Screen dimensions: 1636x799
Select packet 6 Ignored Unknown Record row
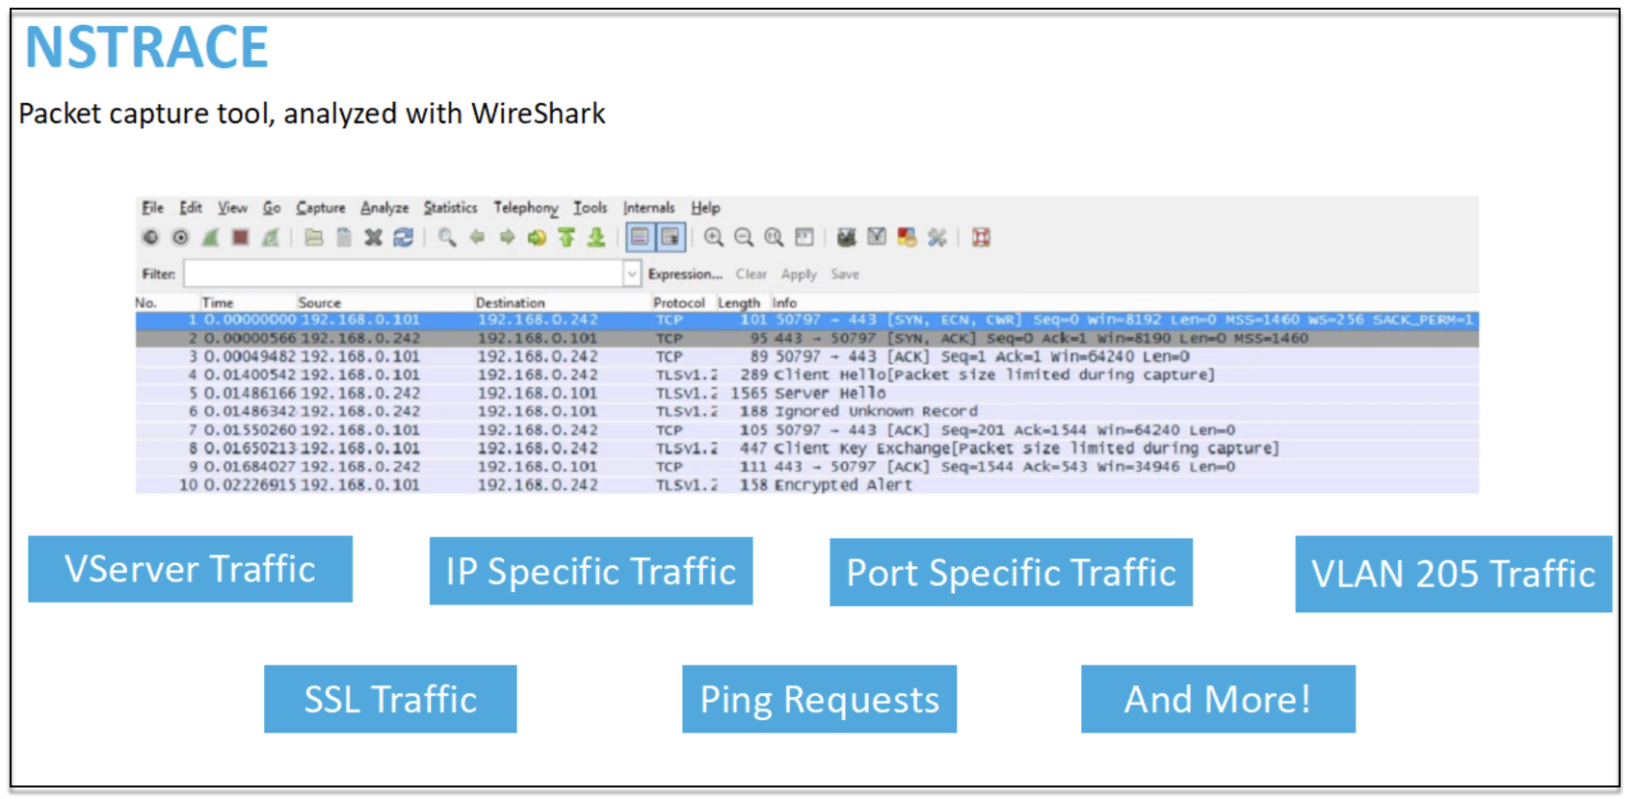(x=806, y=411)
